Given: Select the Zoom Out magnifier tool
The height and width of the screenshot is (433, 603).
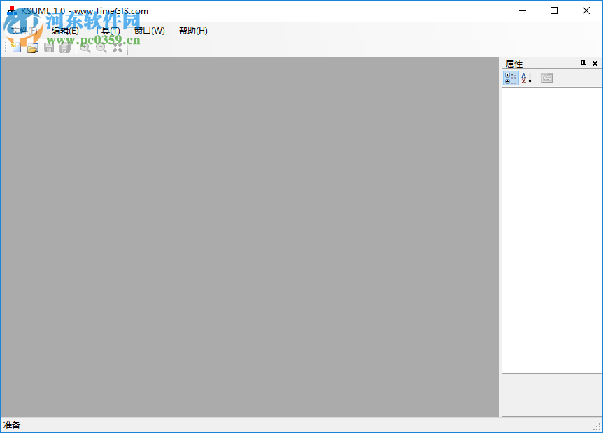Looking at the screenshot, I should 101,47.
